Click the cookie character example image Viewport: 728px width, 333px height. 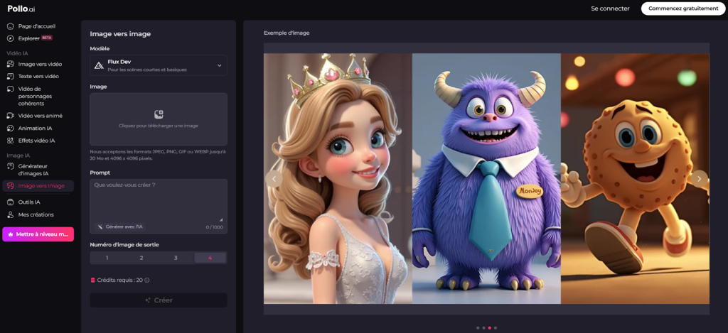tap(635, 178)
